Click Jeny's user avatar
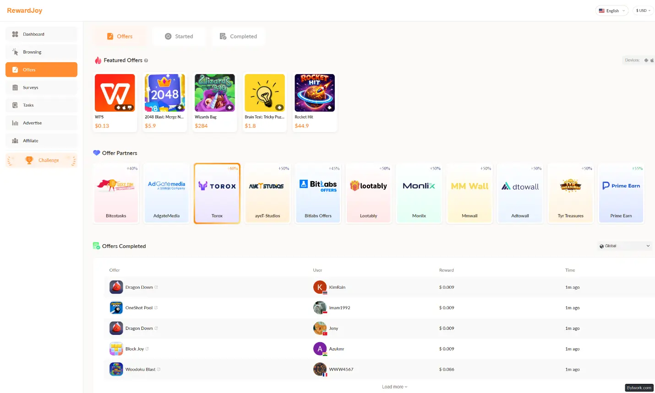The image size is (655, 393). [x=320, y=328]
